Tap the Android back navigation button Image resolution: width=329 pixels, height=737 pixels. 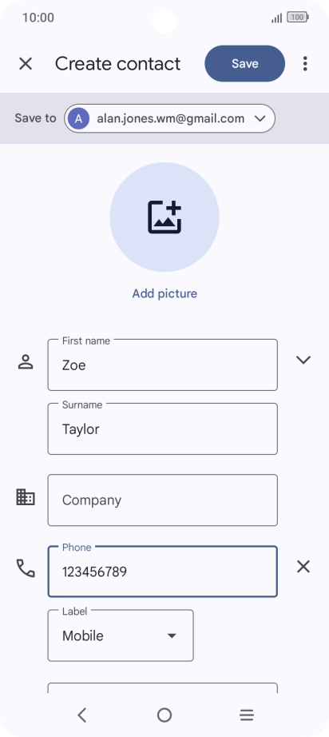[82, 715]
